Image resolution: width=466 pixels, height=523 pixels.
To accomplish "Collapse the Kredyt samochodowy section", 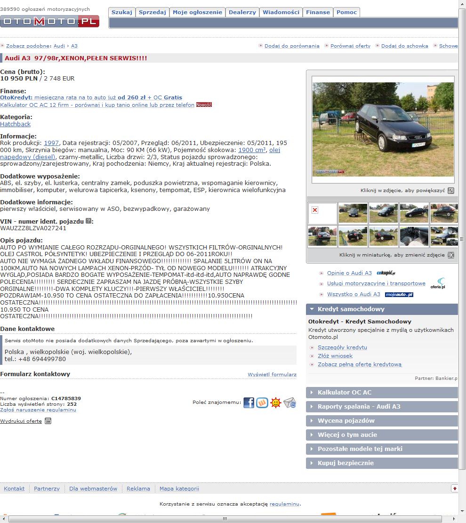I will click(x=382, y=309).
